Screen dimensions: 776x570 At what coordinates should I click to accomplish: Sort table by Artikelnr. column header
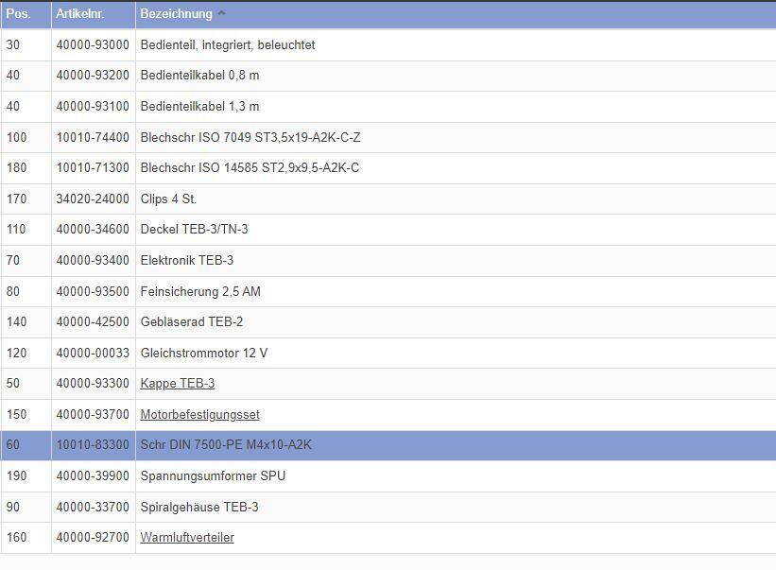click(80, 14)
